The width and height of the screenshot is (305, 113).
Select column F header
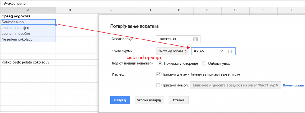207,10
